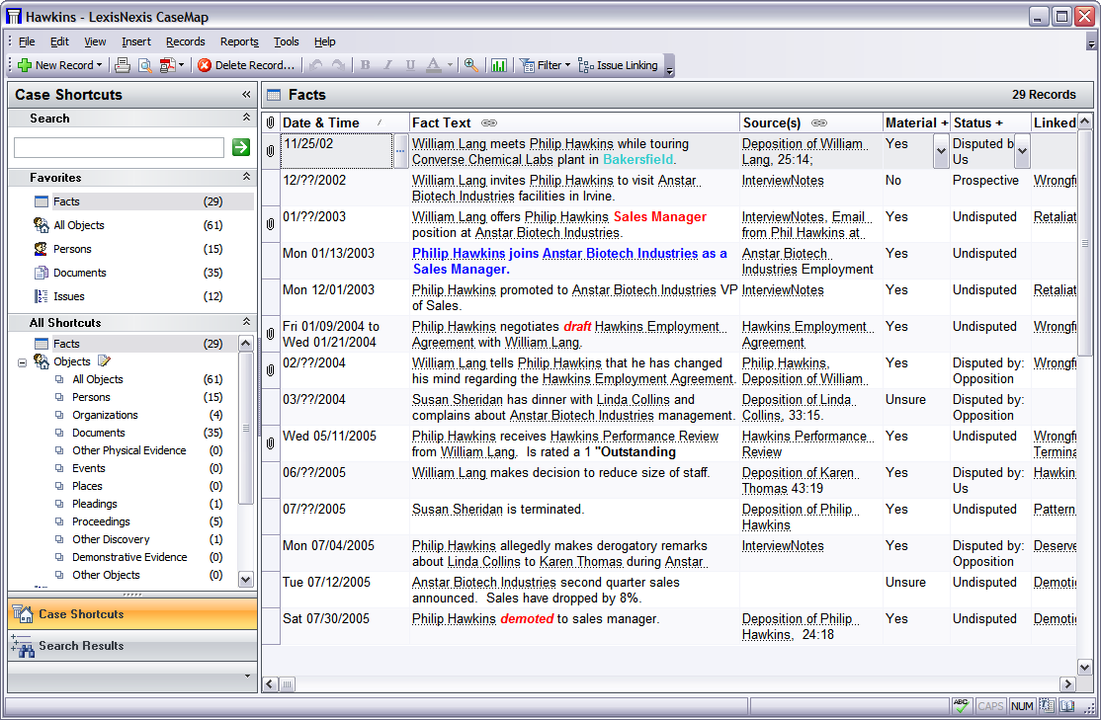1101x720 pixels.
Task: Click in the Case Shortcuts search field
Action: coord(119,147)
